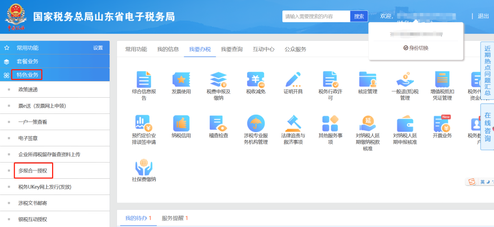
Task: Click the 设置 link in the sidebar
Action: coord(98,48)
